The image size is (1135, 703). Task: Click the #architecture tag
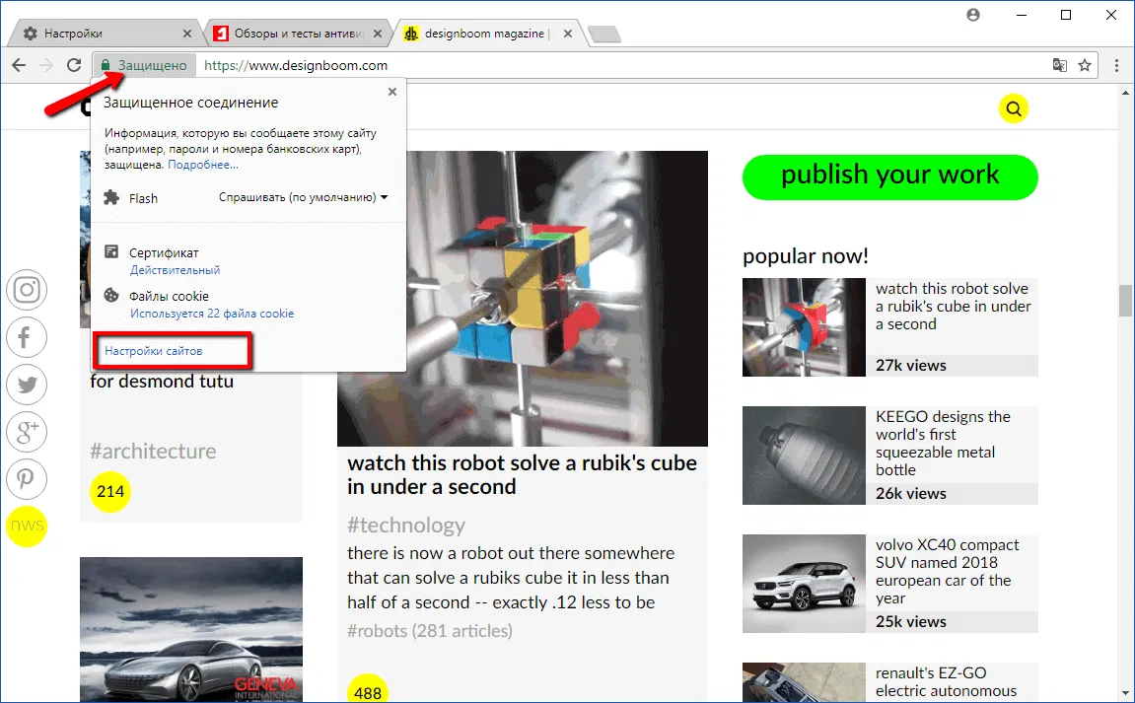point(153,451)
